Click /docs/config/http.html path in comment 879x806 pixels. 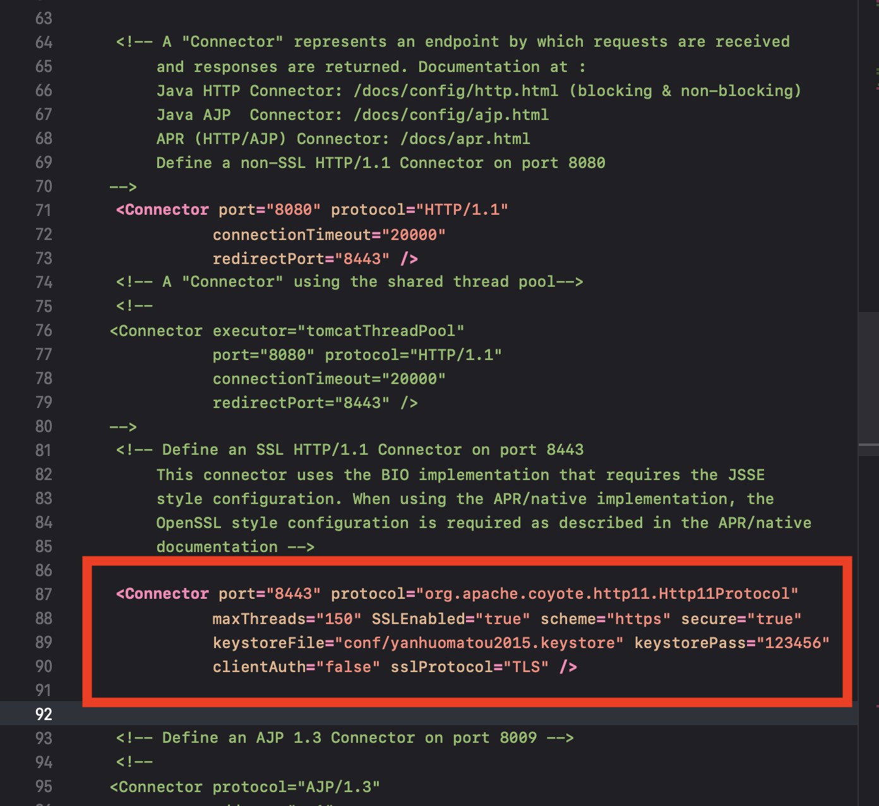[456, 91]
